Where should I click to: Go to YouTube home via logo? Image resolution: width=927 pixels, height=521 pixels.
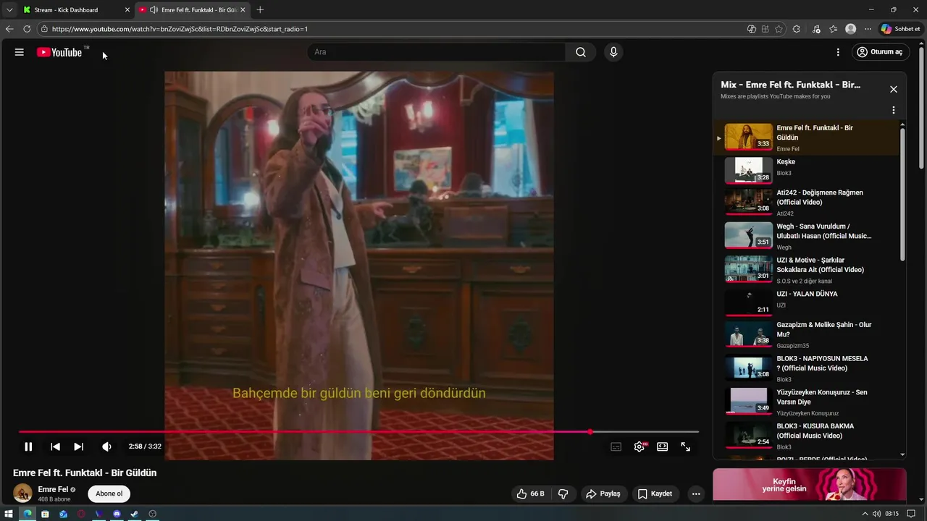(59, 52)
